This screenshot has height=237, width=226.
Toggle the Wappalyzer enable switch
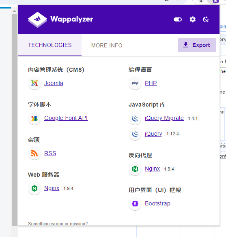point(178,19)
